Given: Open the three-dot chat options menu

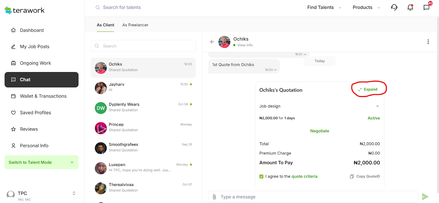Looking at the screenshot, I should tap(428, 42).
